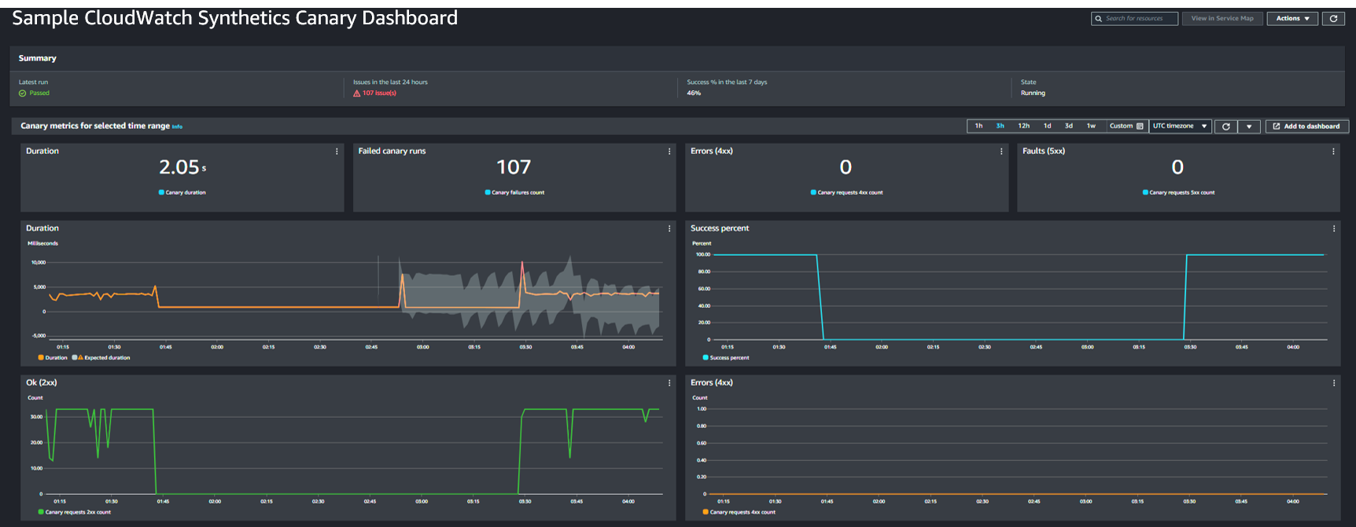This screenshot has width=1356, height=527.
Task: Expand the auto-refresh options arrow
Action: pos(1249,126)
